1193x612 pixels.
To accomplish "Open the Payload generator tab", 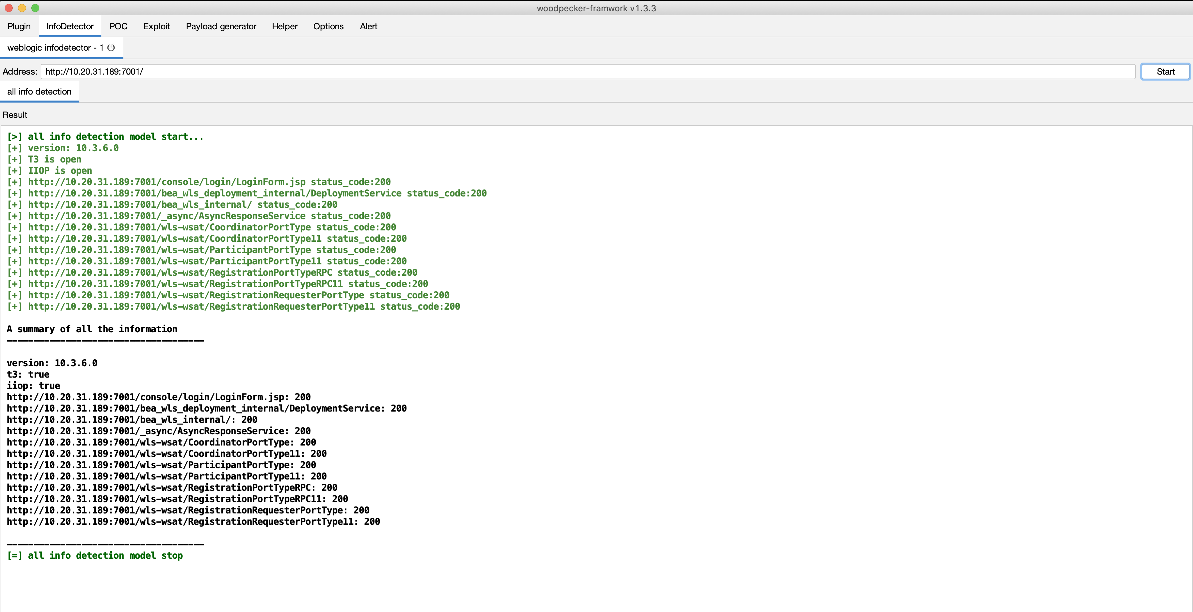I will (221, 26).
